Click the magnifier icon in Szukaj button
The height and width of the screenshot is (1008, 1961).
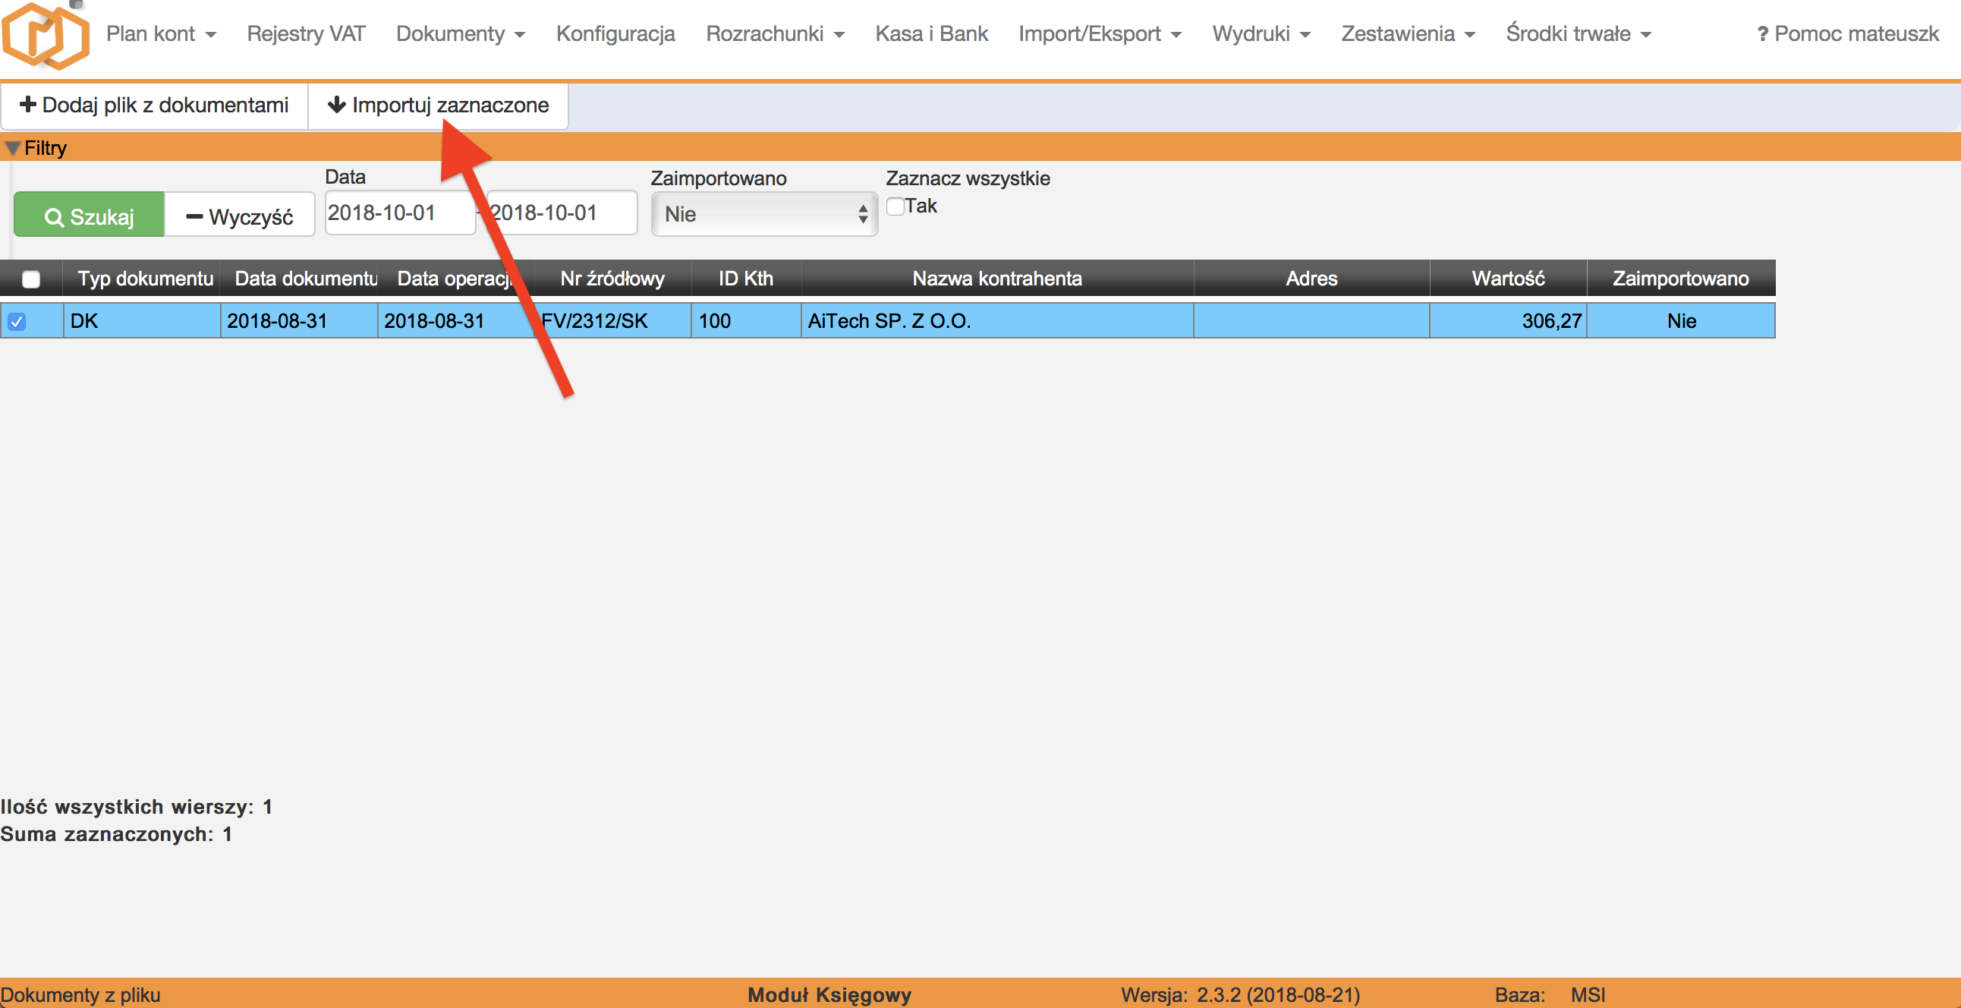click(55, 216)
